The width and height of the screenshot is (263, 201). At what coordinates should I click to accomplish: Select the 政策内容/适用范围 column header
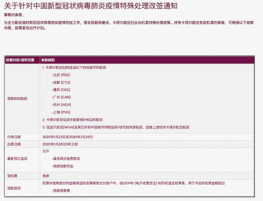coord(20,60)
